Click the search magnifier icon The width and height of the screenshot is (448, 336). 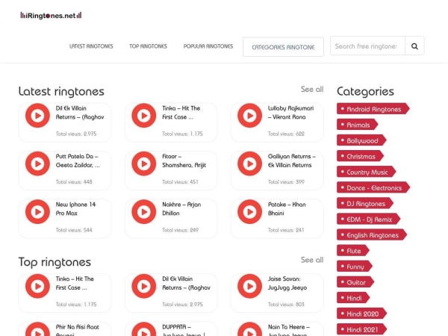coord(414,46)
